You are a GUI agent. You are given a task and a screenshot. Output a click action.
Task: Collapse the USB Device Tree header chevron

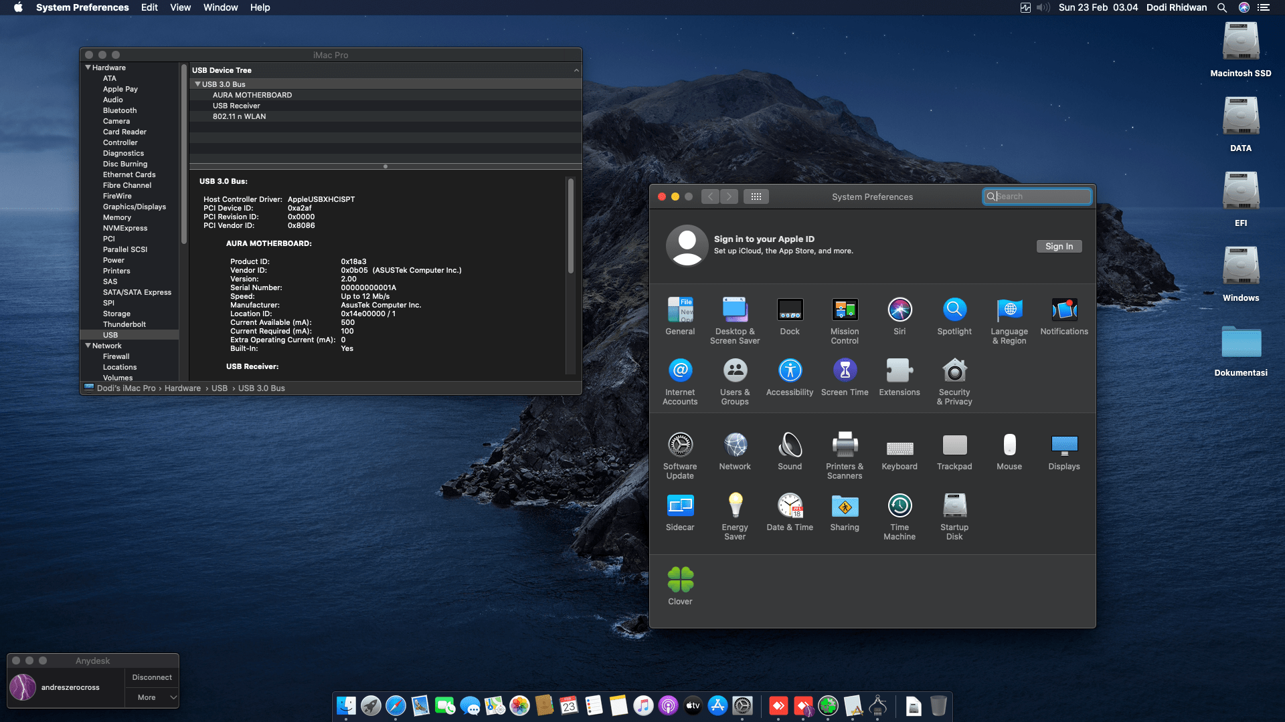(576, 70)
